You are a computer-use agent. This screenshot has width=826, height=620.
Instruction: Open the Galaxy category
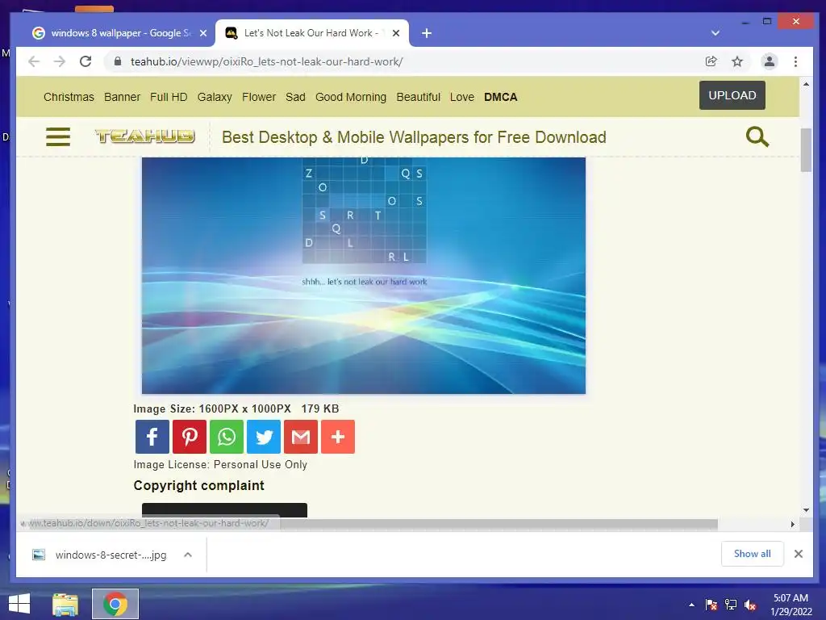pos(215,97)
